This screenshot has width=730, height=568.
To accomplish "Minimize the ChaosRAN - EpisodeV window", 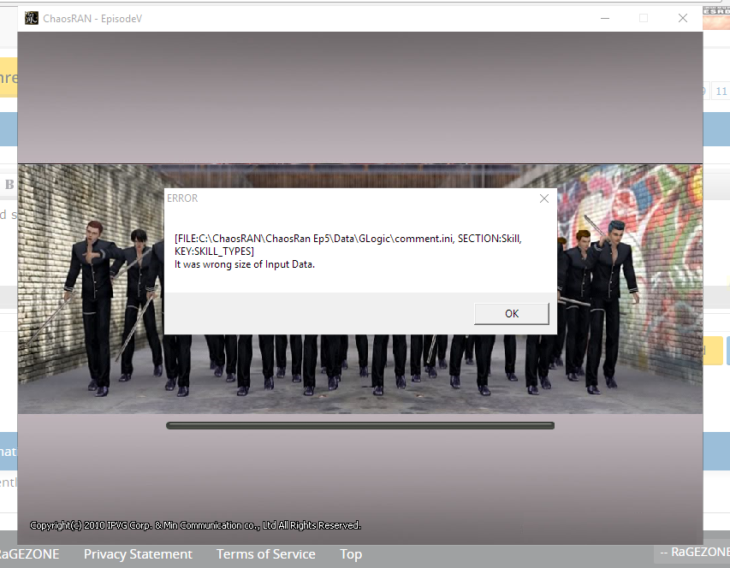I will [x=605, y=18].
